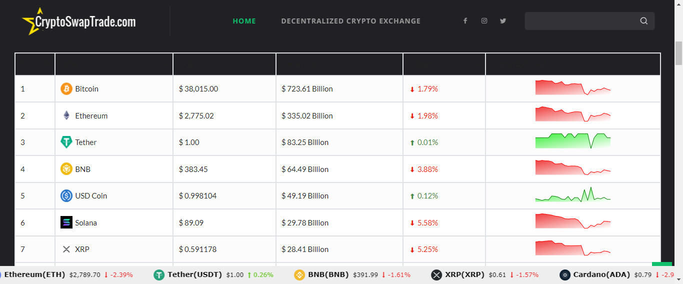Click Solana price $ 89.09
683x284 pixels.
point(191,222)
